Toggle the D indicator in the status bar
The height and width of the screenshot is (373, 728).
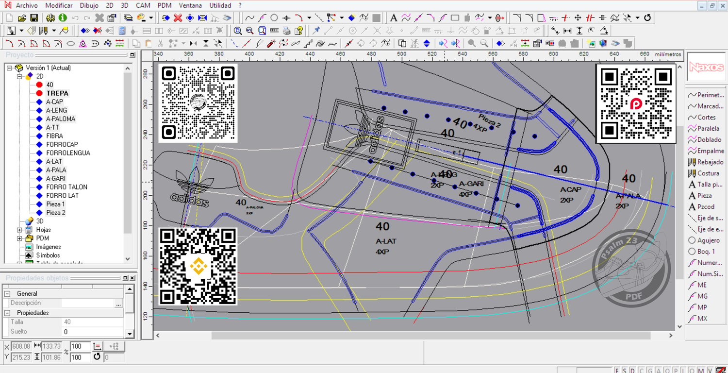point(633,371)
